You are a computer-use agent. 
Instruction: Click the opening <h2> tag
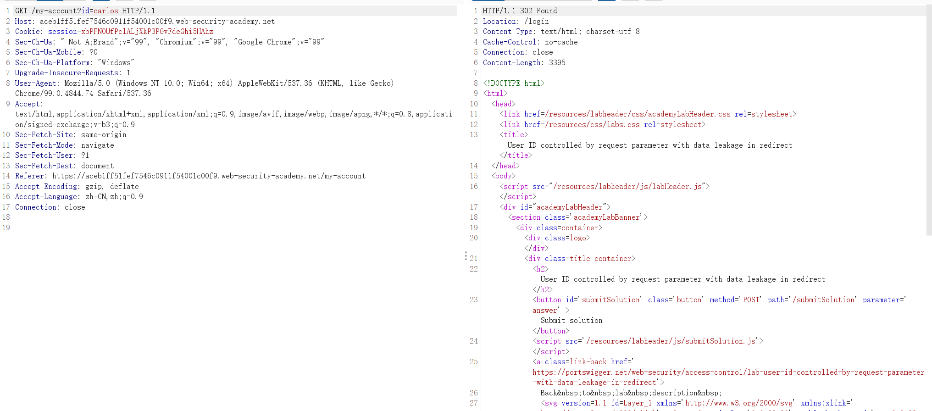541,269
